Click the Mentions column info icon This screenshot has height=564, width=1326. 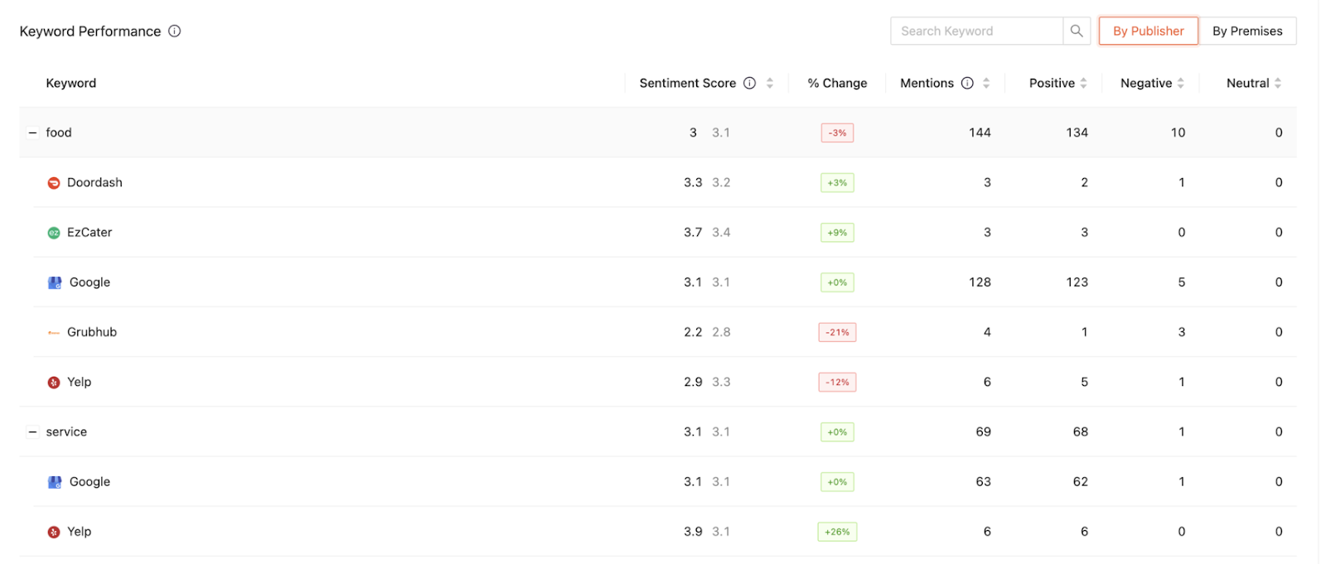[967, 84]
